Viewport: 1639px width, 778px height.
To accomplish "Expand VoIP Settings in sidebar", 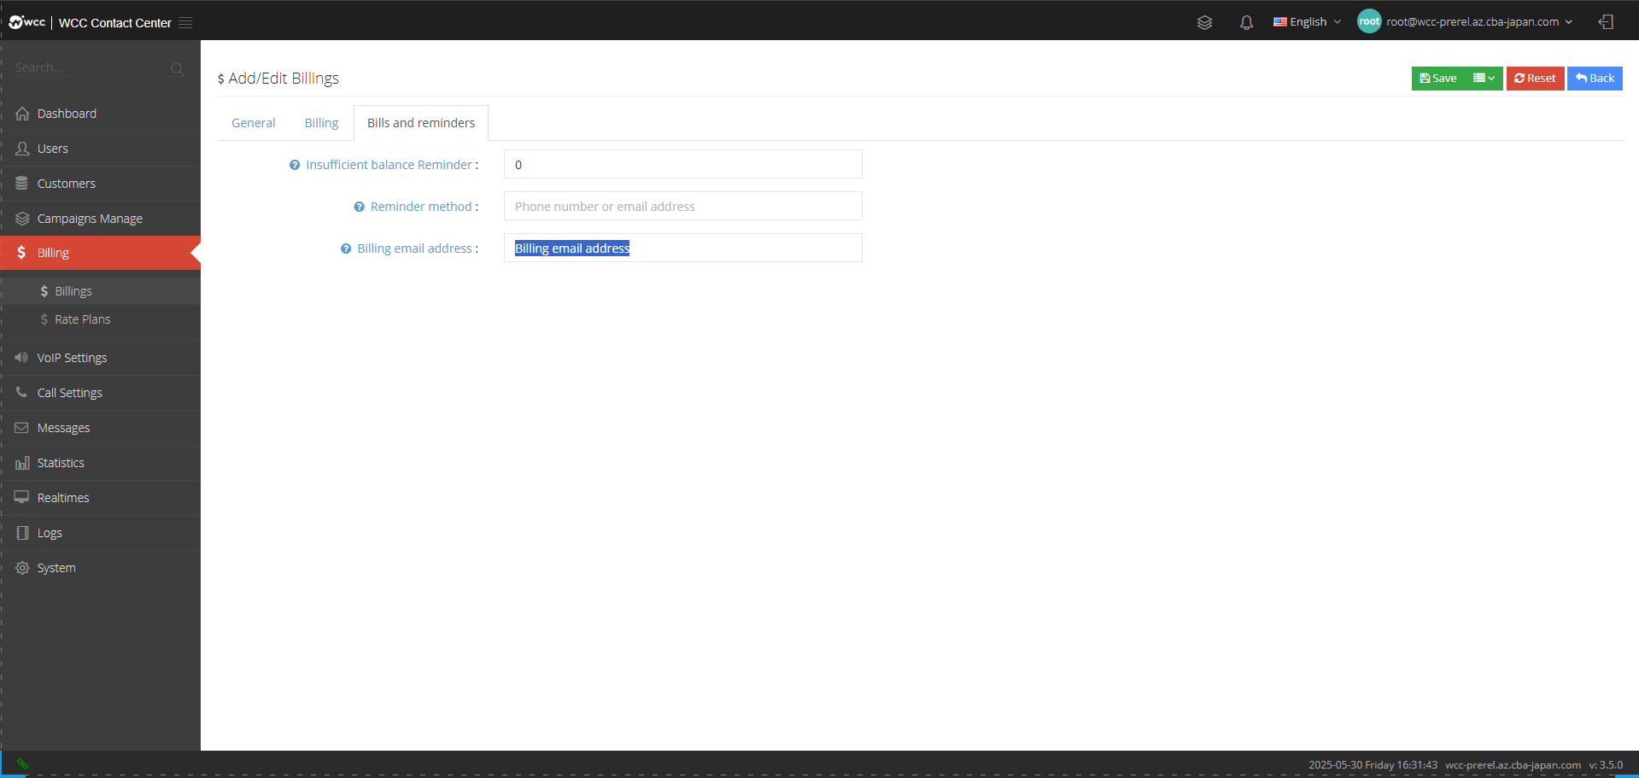I will [x=100, y=358].
